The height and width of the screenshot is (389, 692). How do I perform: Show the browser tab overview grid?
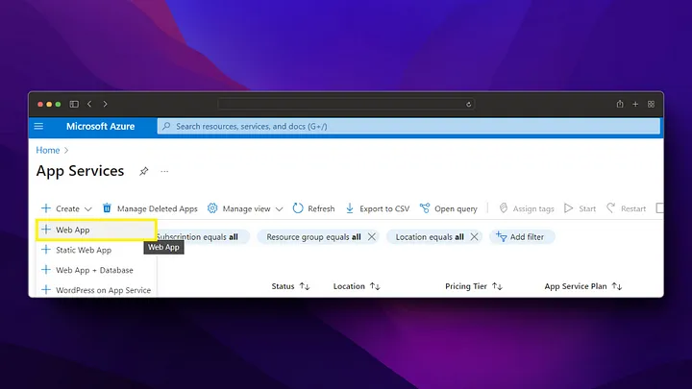(x=651, y=104)
